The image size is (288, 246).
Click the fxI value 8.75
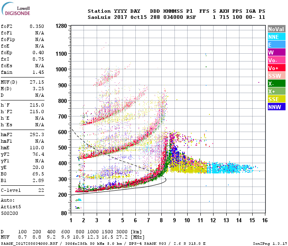(38, 59)
